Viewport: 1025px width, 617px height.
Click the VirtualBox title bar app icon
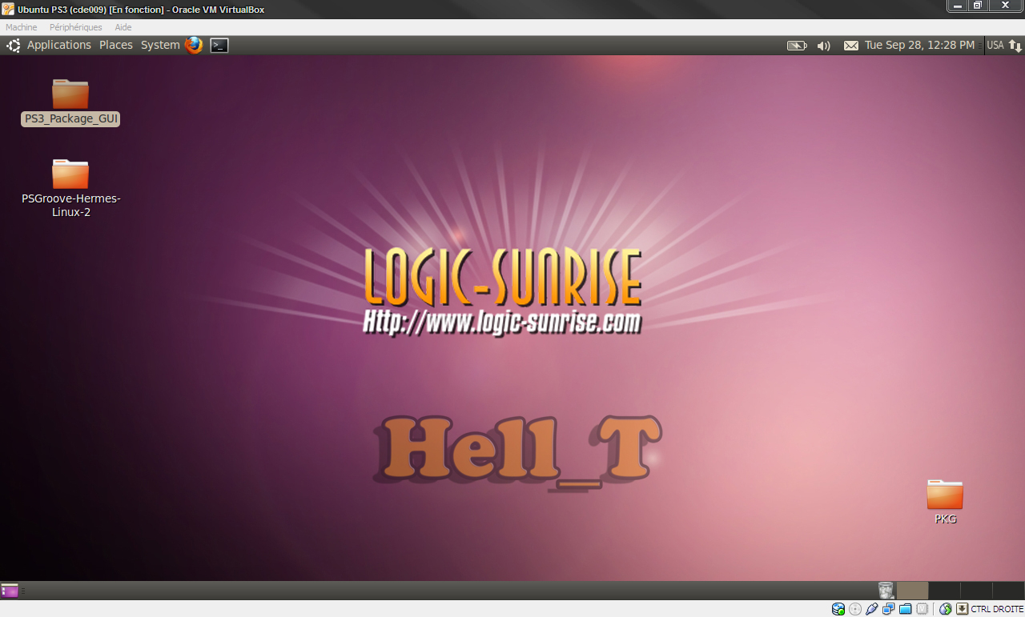click(x=8, y=9)
